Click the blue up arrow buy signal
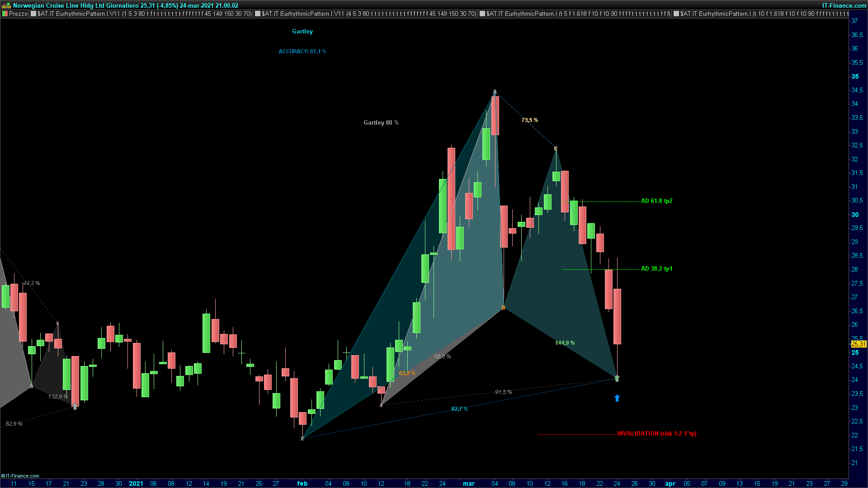 [617, 398]
